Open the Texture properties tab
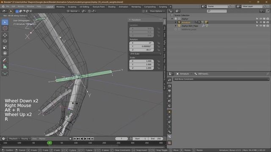Screen dimensions: 271x152 tap(169, 143)
